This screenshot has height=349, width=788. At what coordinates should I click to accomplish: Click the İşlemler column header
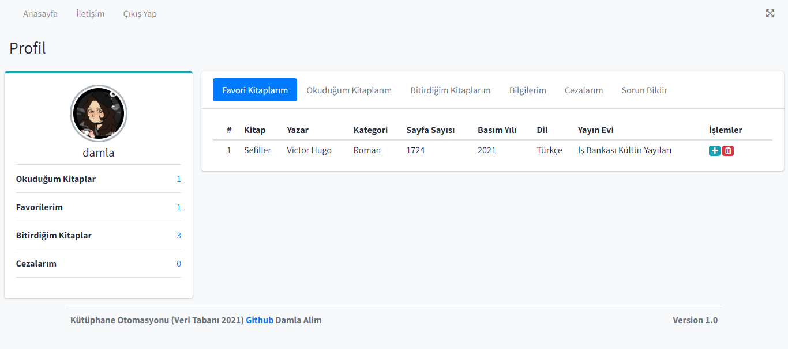[x=726, y=130]
